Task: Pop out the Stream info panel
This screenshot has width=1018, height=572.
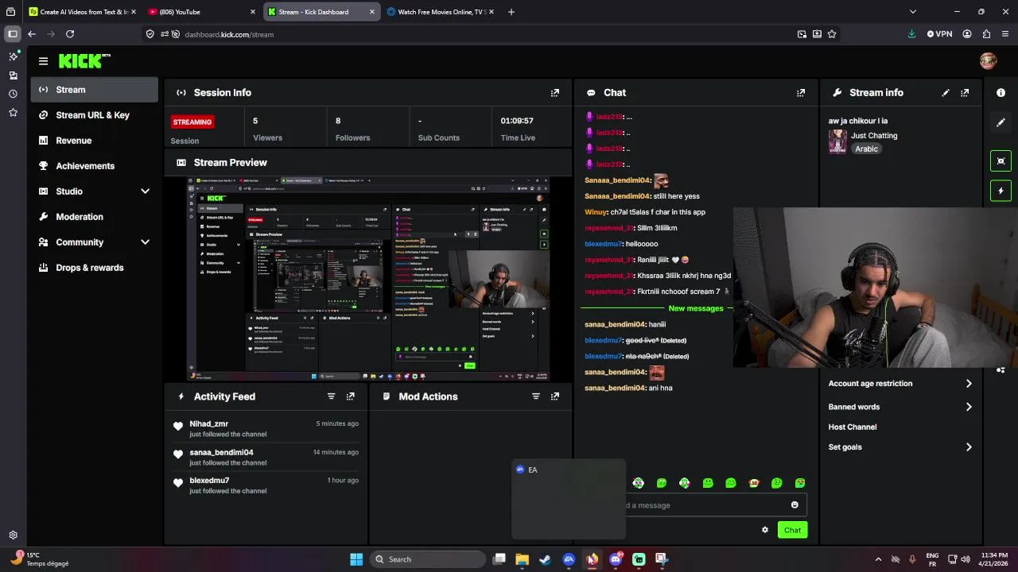Action: click(x=965, y=93)
